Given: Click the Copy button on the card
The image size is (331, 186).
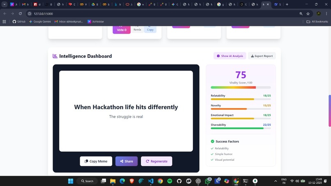Looking at the screenshot, I should tap(150, 30).
